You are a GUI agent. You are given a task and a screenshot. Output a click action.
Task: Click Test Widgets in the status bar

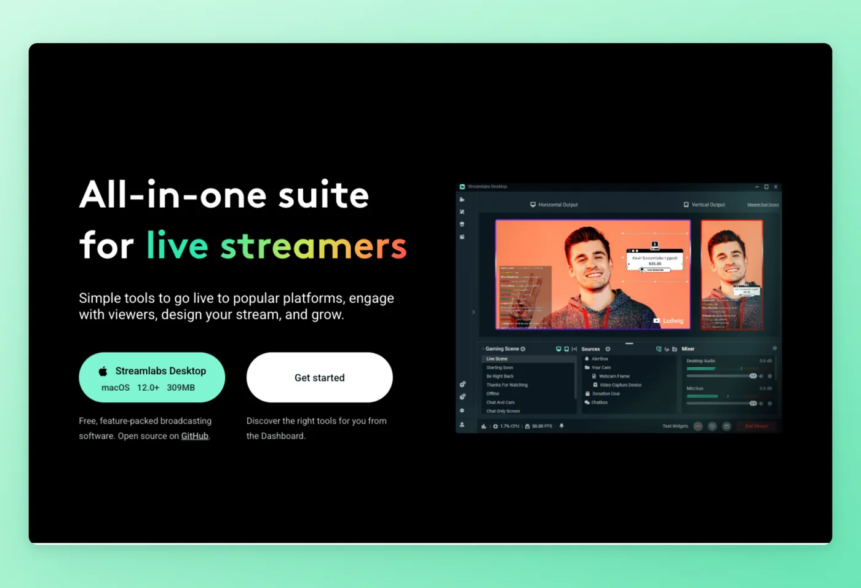675,426
